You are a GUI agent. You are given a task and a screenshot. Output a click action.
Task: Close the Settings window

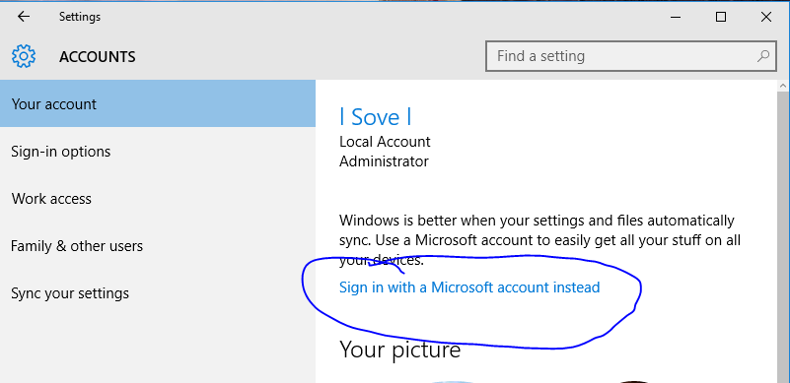pyautogui.click(x=765, y=17)
